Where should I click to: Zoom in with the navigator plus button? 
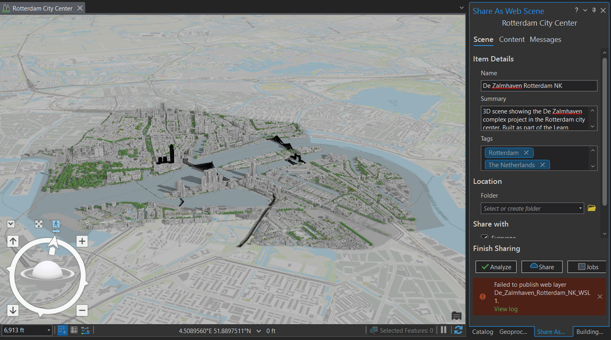coord(82,242)
